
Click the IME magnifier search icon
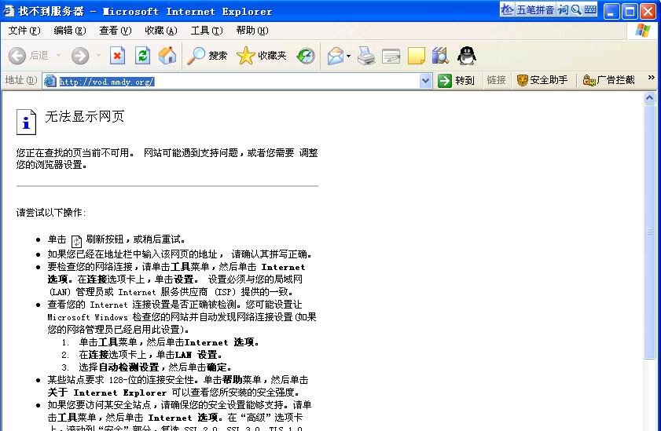(x=576, y=9)
